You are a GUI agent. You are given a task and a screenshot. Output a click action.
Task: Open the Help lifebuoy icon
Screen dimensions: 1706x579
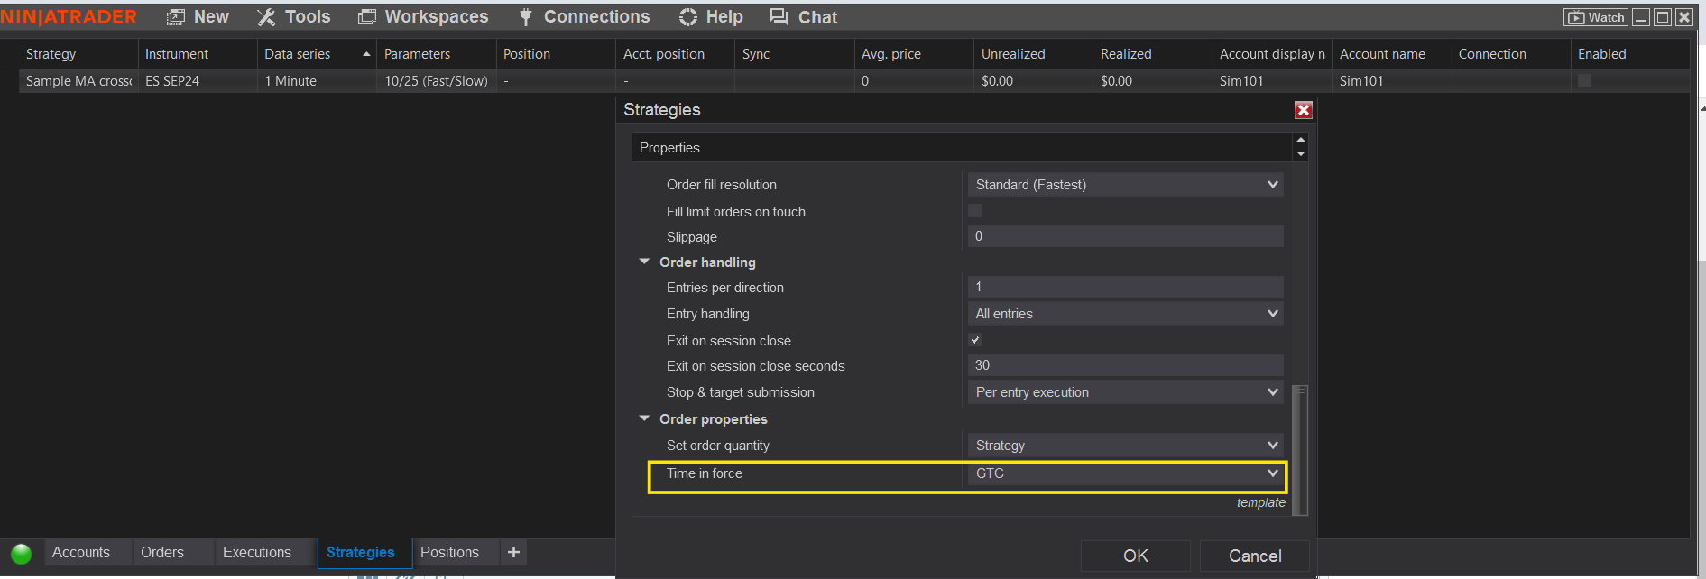pyautogui.click(x=688, y=17)
